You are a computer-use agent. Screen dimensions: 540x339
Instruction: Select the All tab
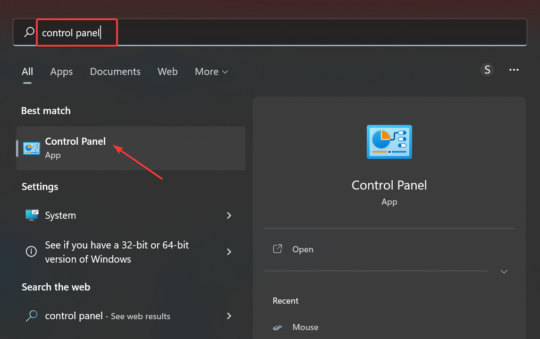27,72
